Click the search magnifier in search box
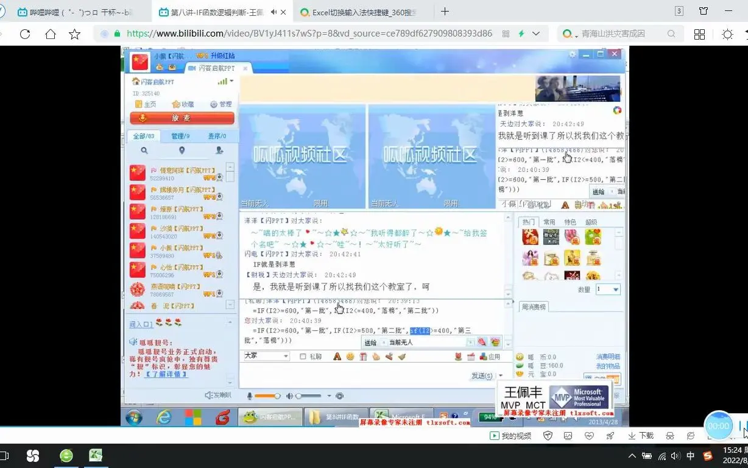This screenshot has width=748, height=468. 671,34
